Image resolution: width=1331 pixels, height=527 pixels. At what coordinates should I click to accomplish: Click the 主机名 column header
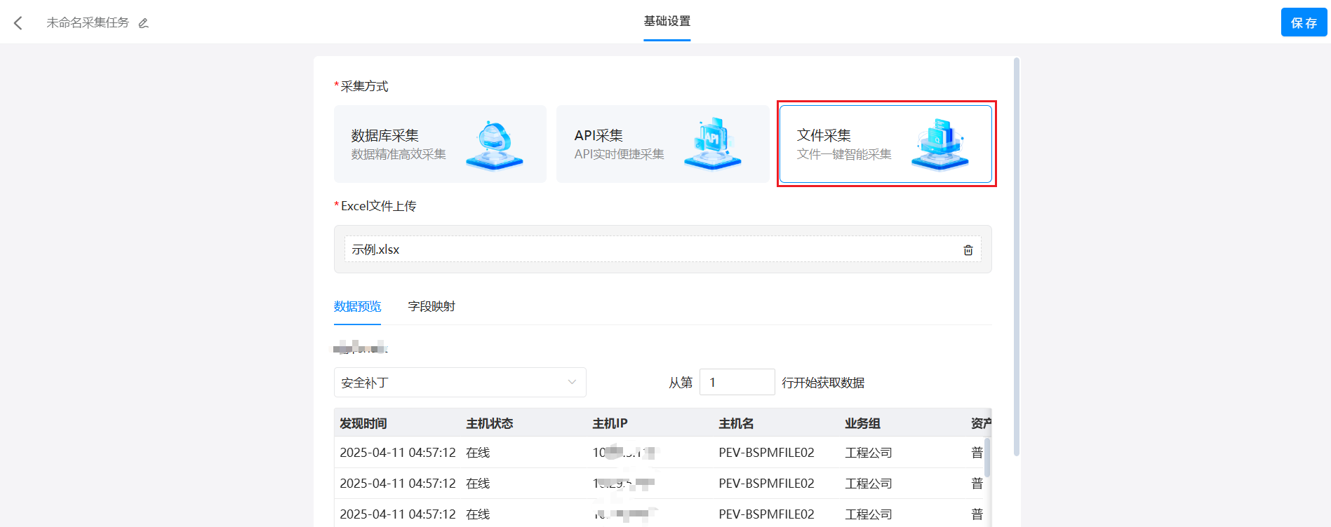(x=736, y=423)
